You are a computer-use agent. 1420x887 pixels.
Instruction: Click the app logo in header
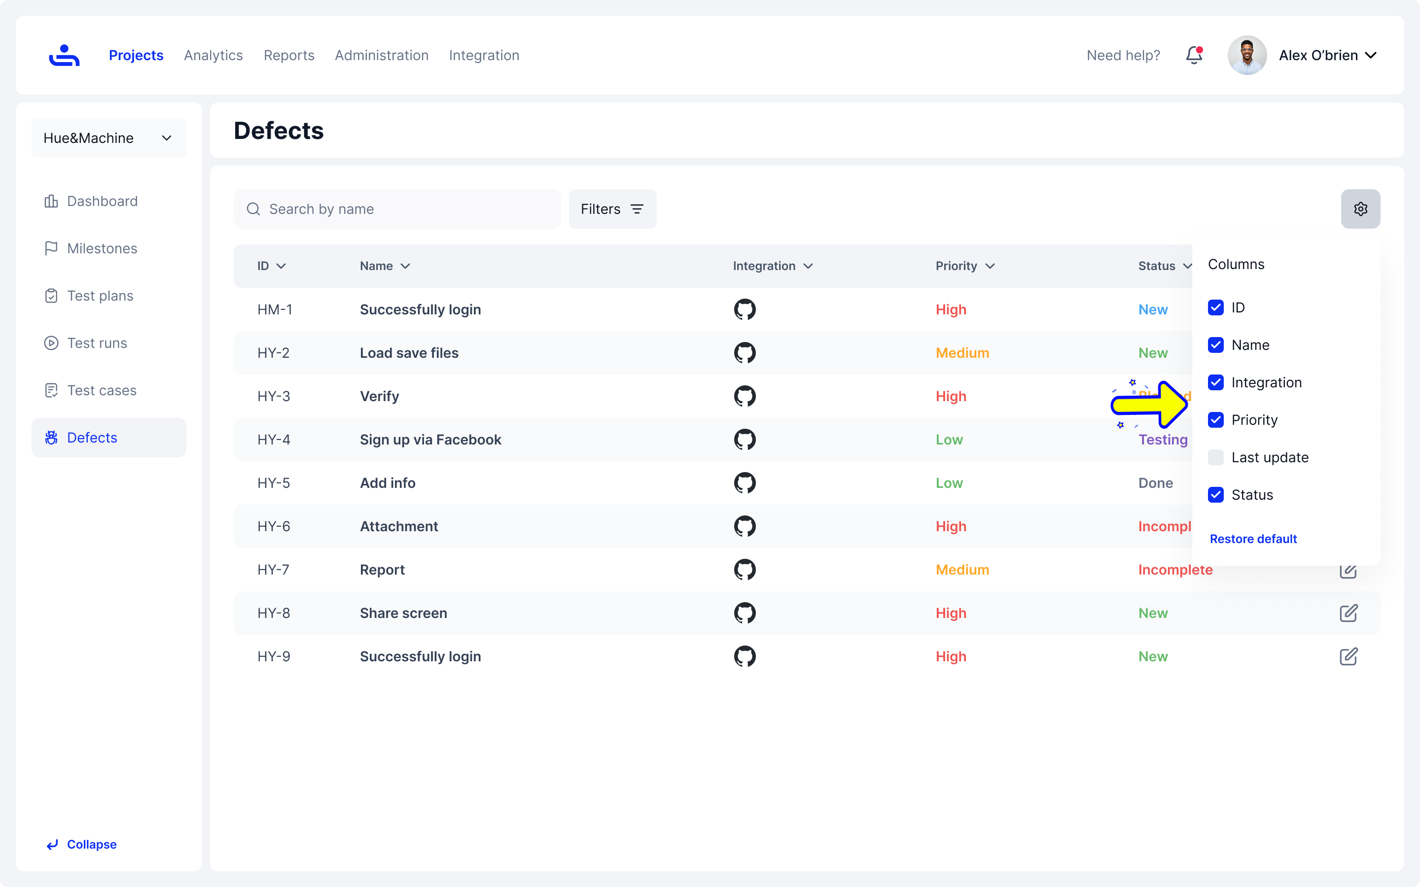(x=64, y=55)
